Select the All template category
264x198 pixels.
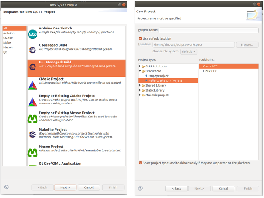coord(15,28)
